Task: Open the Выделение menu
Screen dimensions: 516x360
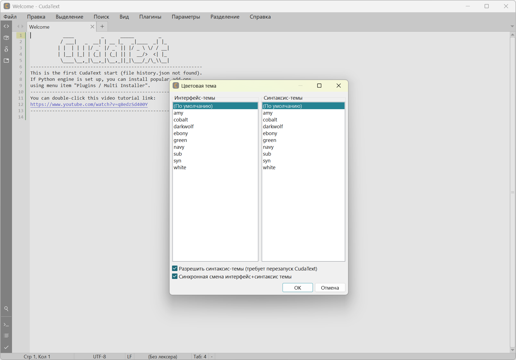Action: coord(69,17)
